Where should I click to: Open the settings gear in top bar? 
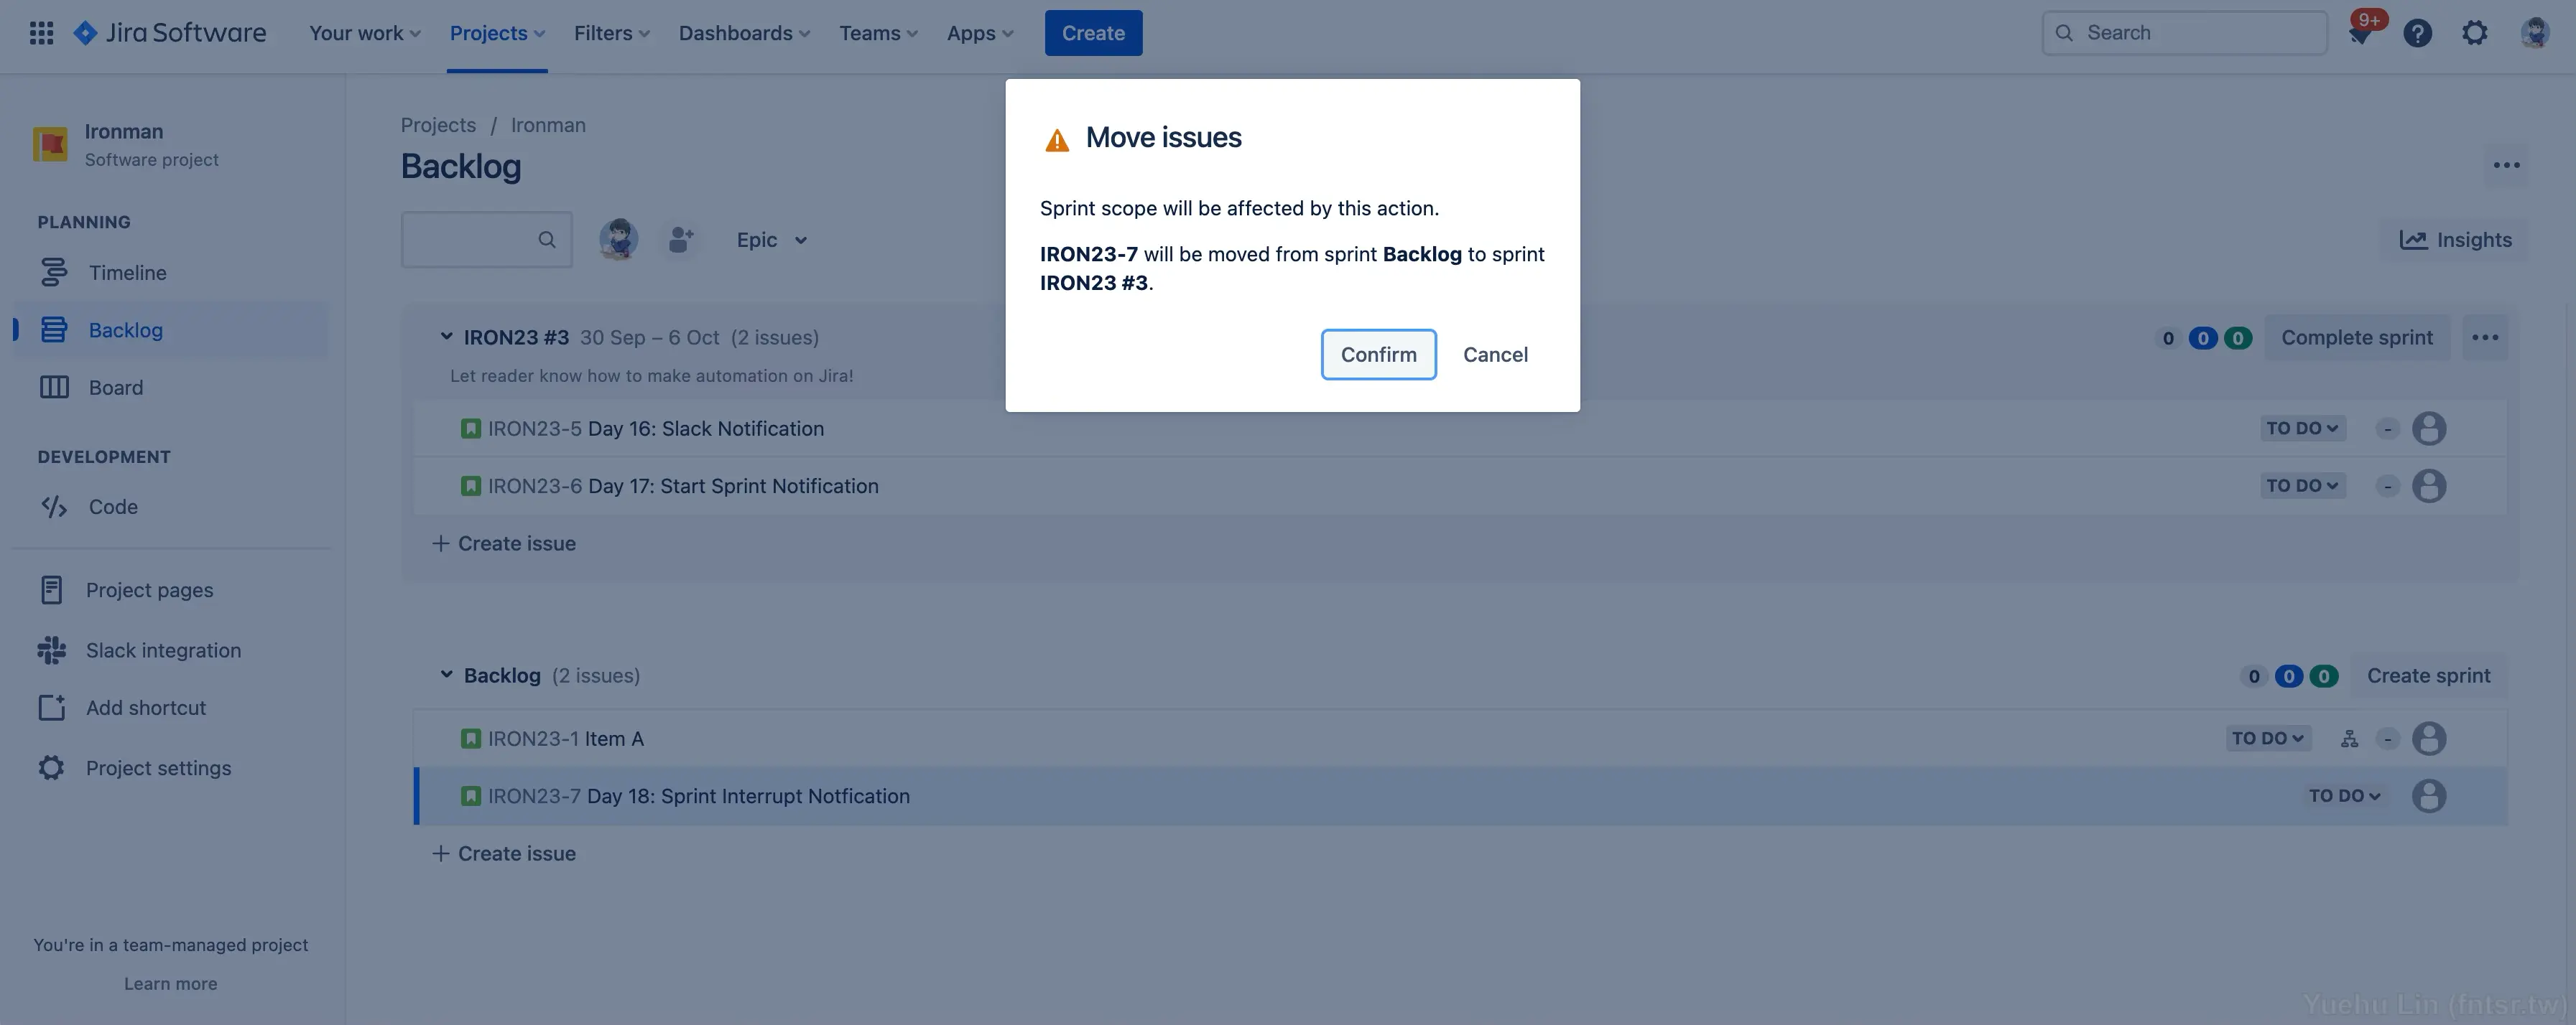2474,33
